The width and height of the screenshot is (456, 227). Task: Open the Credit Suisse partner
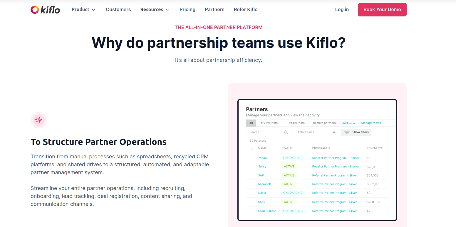[267, 211]
